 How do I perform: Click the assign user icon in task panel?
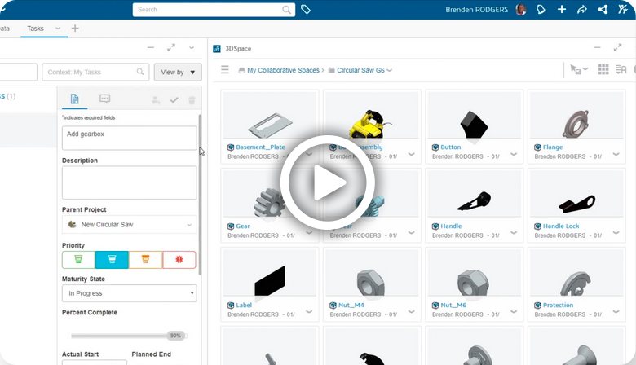[x=157, y=100]
